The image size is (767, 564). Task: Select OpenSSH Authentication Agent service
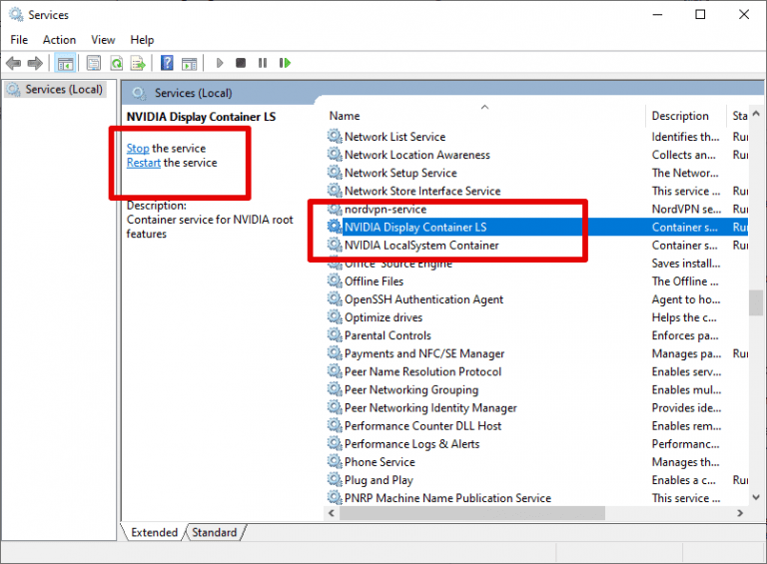(x=536, y=299)
